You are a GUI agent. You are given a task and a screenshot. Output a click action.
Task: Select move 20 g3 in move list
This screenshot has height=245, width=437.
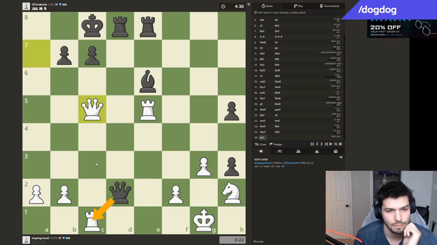coord(261,104)
